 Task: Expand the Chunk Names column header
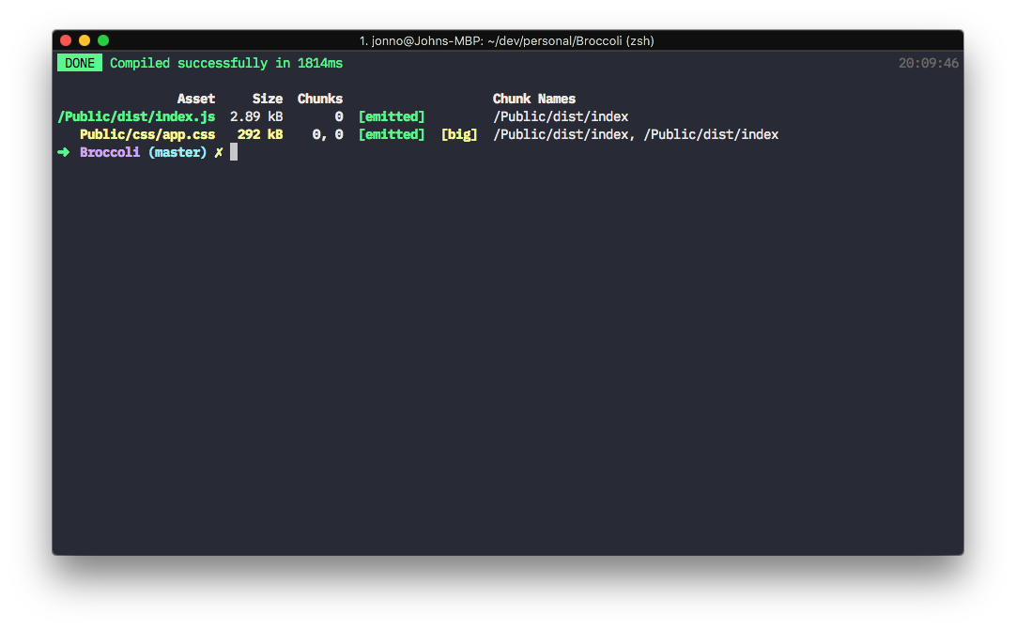point(534,98)
